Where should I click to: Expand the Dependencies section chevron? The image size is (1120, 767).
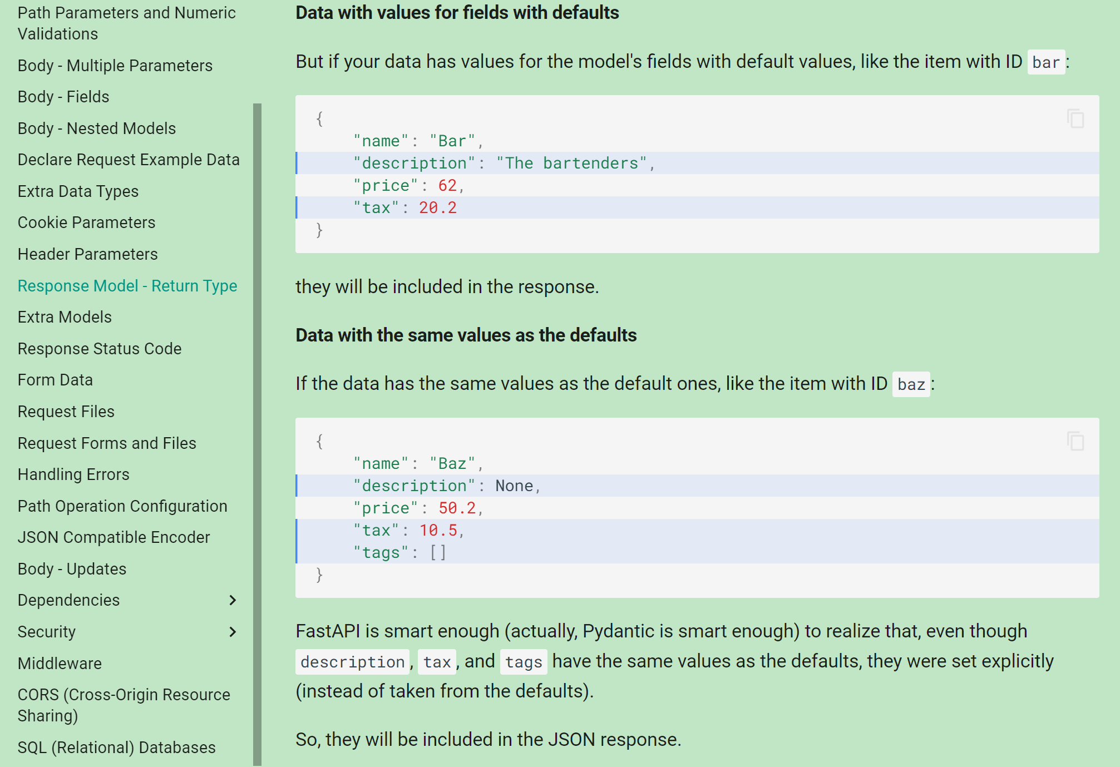point(233,600)
